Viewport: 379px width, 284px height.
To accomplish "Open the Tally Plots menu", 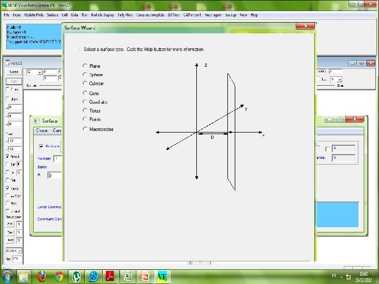I will click(125, 15).
